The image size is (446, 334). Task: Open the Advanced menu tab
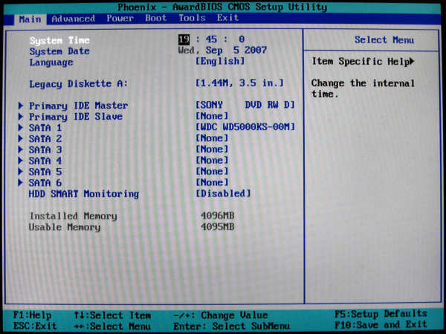point(74,19)
